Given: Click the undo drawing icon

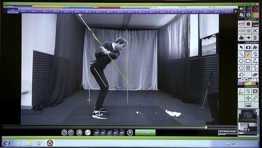Looking at the screenshot, I should (241, 75).
